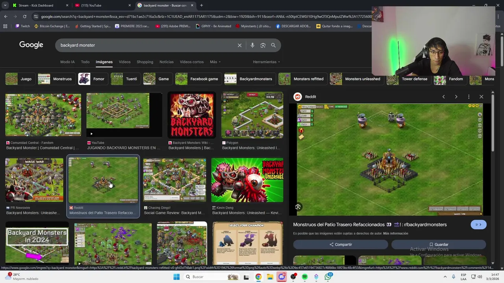Open Spotify from the taskbar
504x283 pixels.
pyautogui.click(x=305, y=277)
